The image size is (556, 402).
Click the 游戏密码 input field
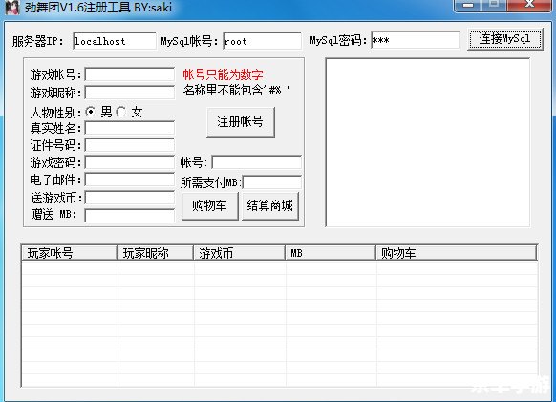[x=129, y=162]
